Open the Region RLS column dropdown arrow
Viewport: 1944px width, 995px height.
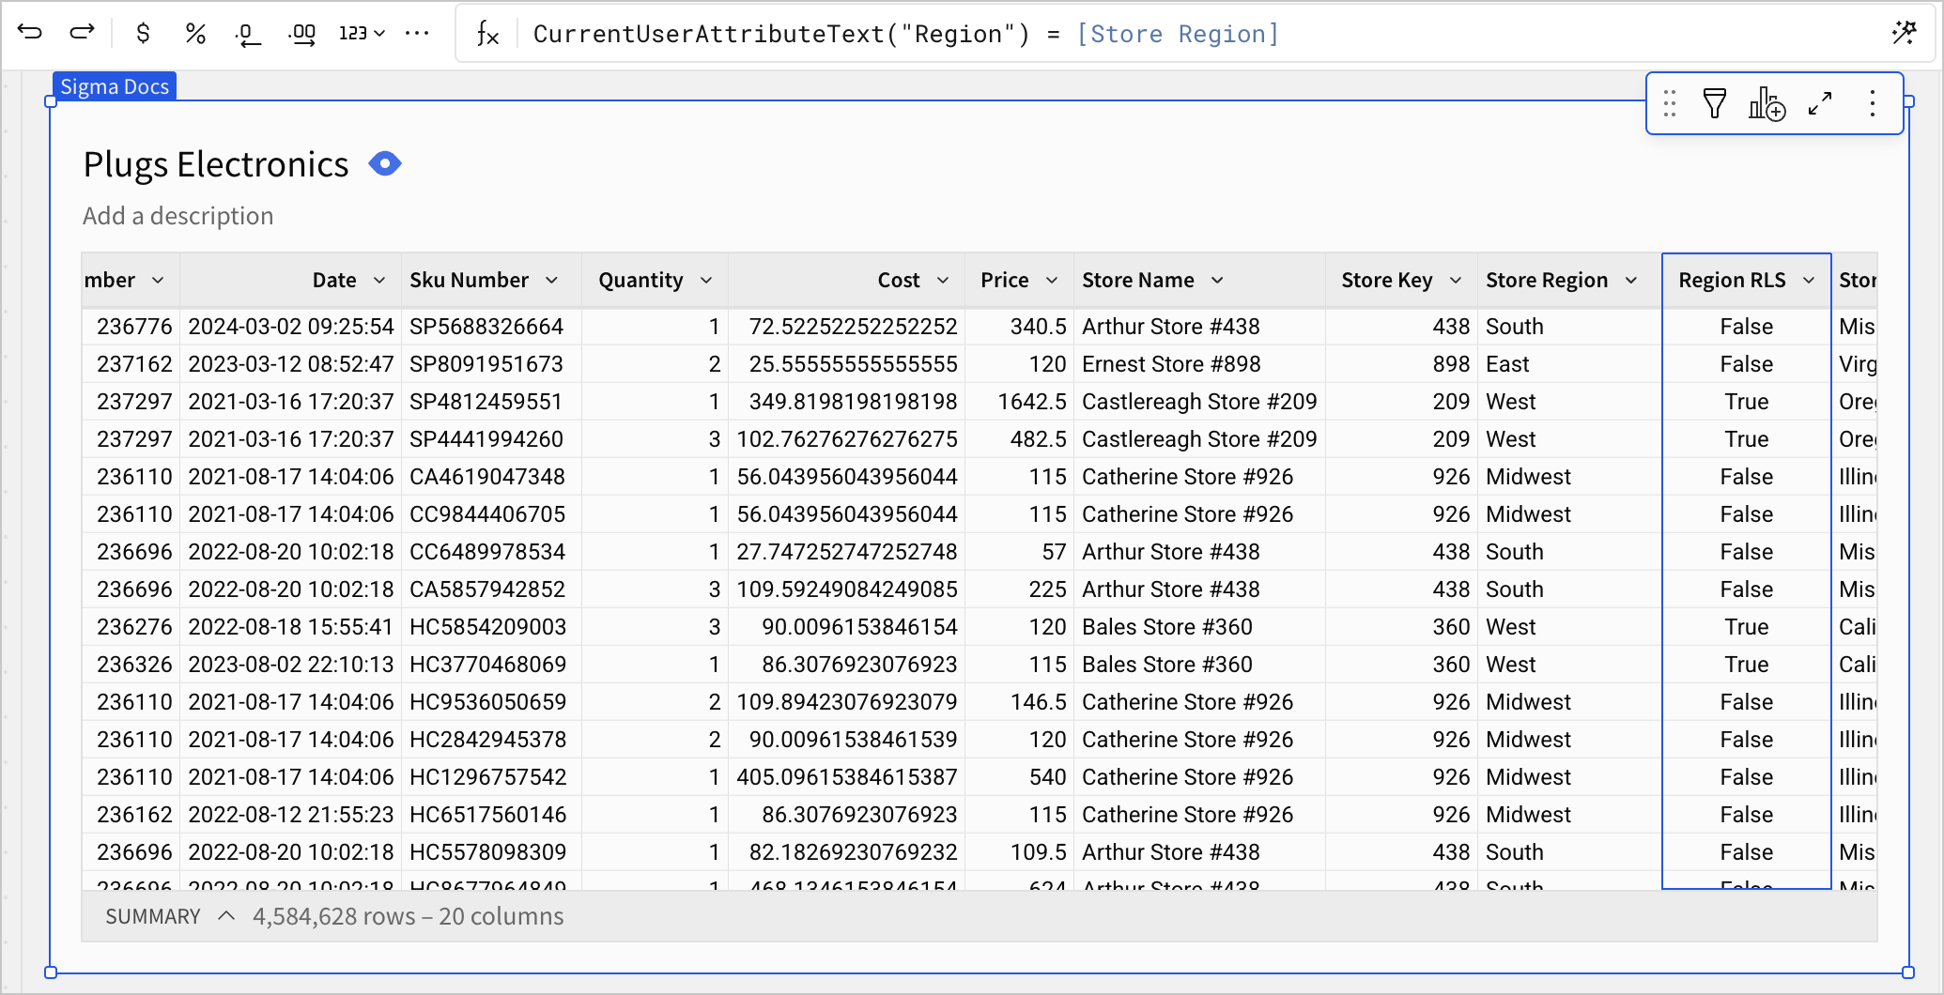point(1809,280)
